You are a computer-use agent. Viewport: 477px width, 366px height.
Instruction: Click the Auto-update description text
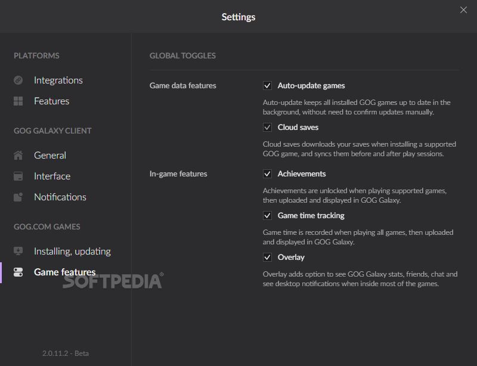[x=357, y=107]
